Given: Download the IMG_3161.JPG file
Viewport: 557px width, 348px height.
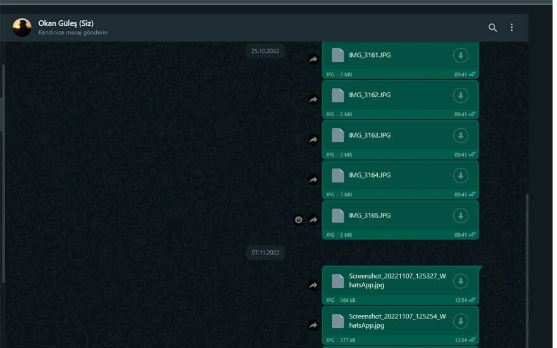Looking at the screenshot, I should tap(460, 56).
